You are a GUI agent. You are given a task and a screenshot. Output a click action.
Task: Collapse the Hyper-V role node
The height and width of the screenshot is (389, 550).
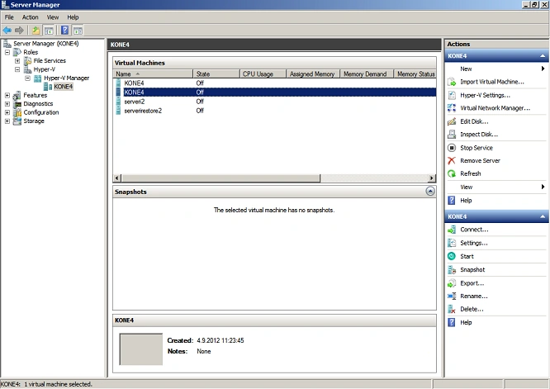click(x=17, y=69)
